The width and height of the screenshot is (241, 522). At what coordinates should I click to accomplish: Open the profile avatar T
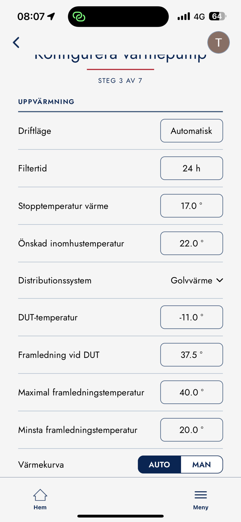click(218, 42)
